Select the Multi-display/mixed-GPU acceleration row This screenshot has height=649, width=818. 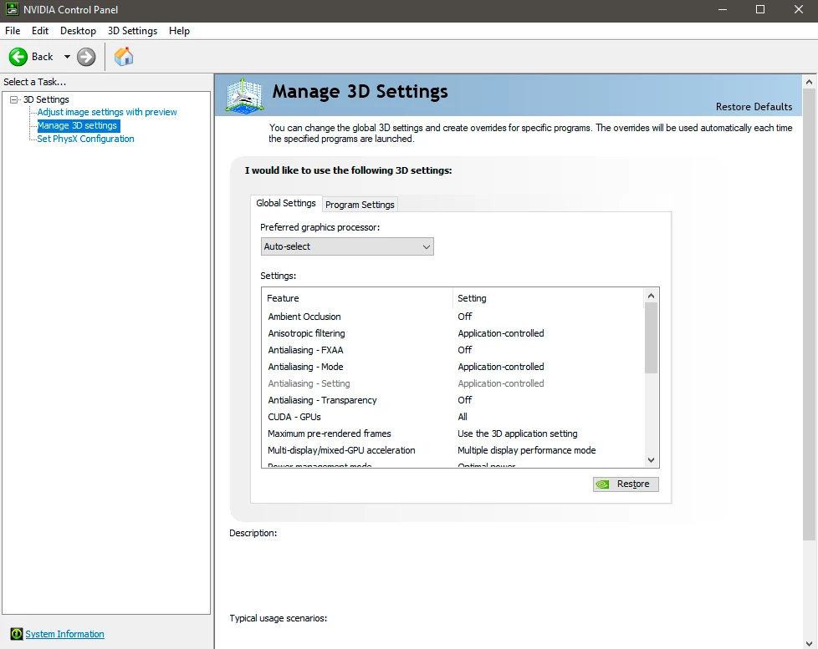coord(452,450)
